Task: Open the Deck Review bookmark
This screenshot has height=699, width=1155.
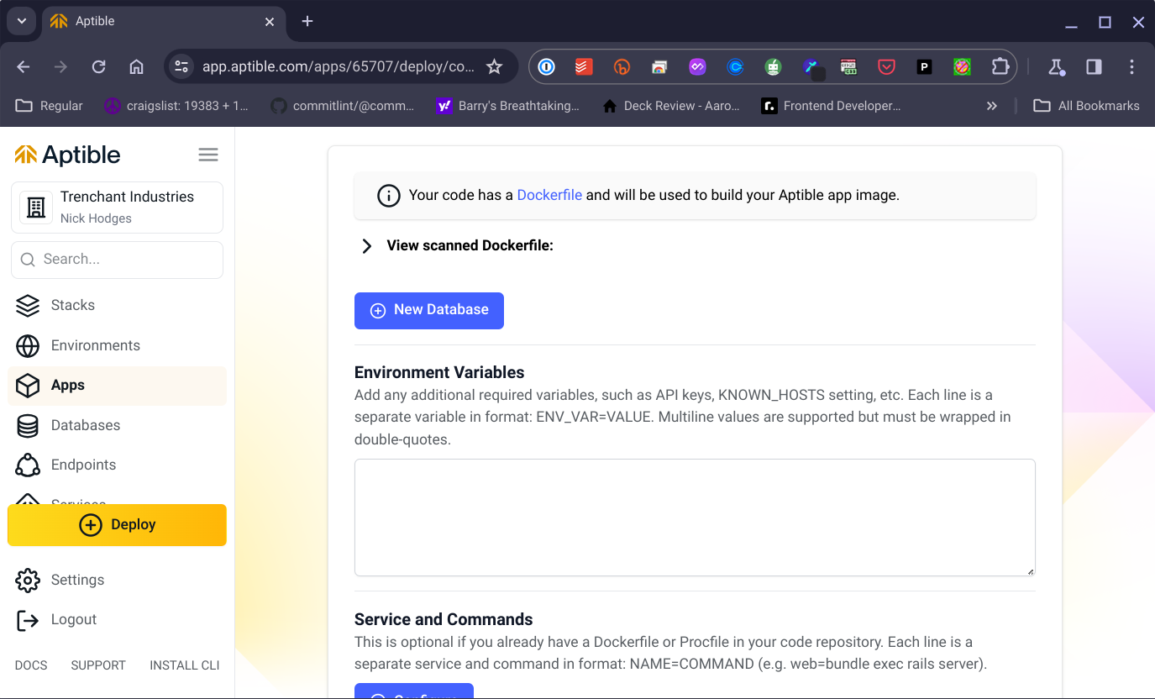Action: point(672,106)
